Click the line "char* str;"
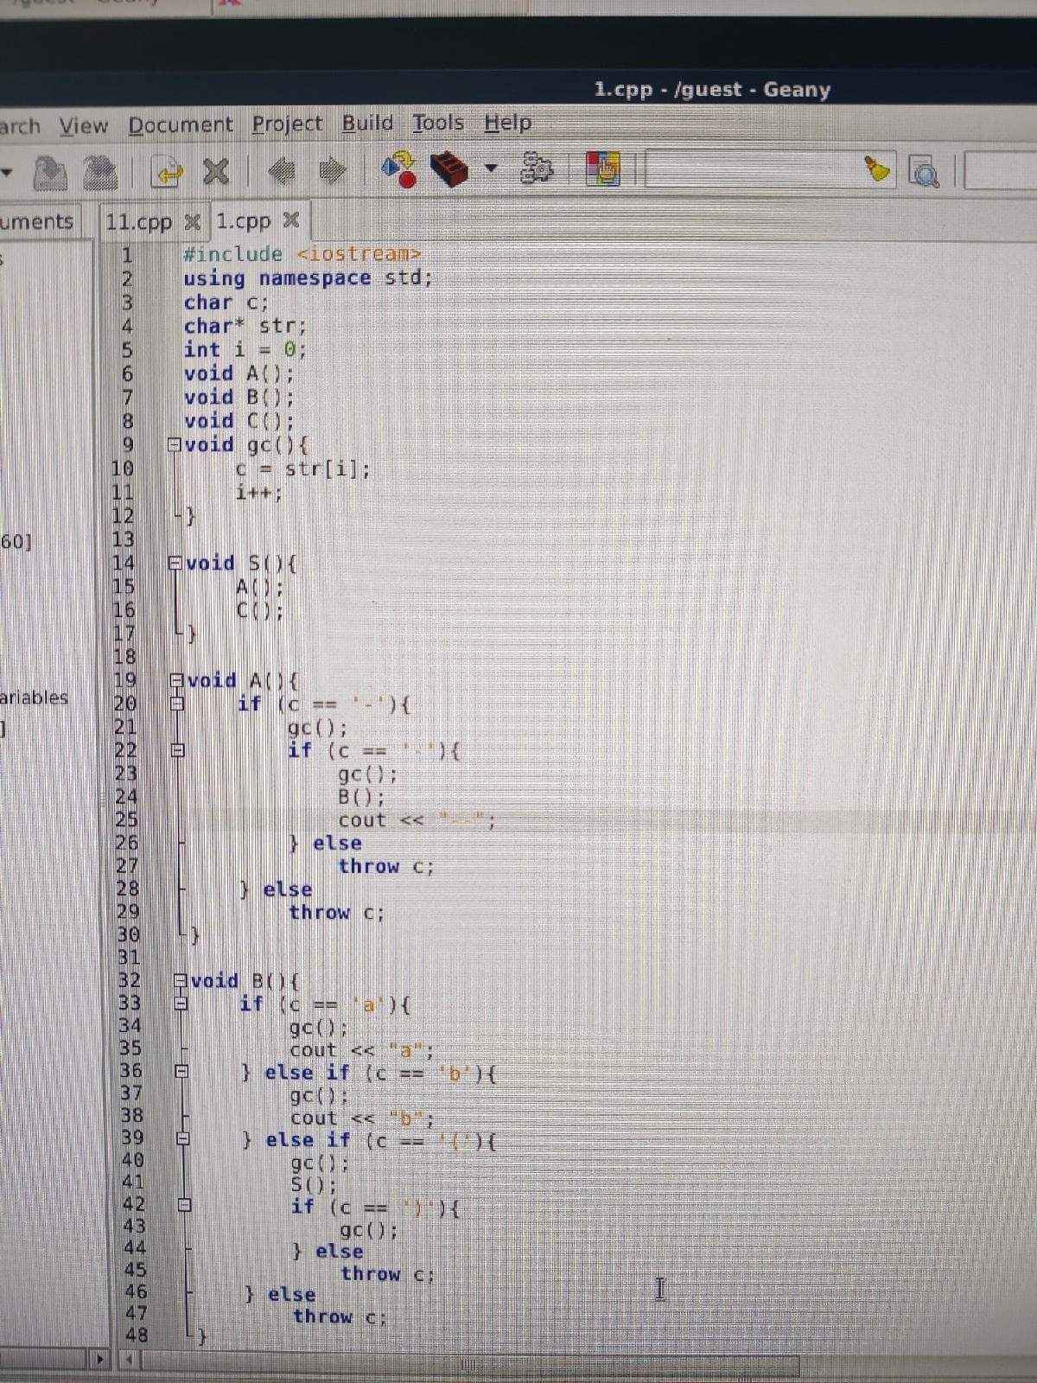Image resolution: width=1037 pixels, height=1383 pixels. [245, 326]
